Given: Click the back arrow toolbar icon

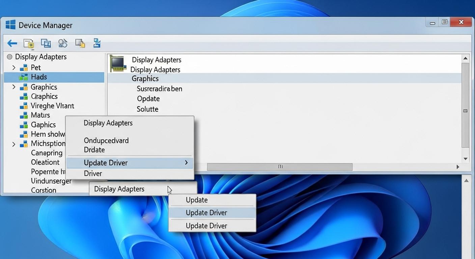Looking at the screenshot, I should (12, 43).
